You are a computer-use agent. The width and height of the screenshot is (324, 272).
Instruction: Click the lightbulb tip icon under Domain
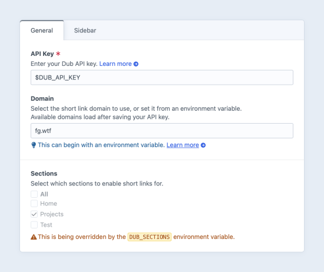[x=34, y=145]
